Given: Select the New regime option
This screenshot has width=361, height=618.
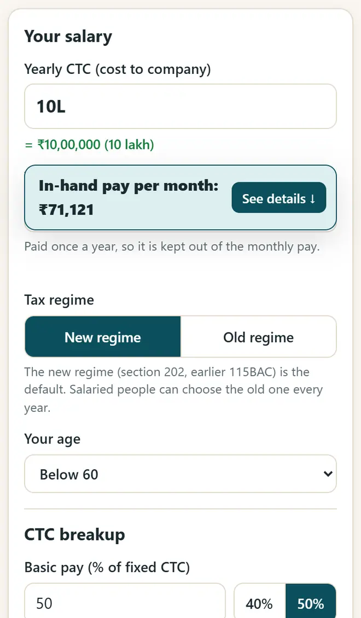Looking at the screenshot, I should [102, 336].
